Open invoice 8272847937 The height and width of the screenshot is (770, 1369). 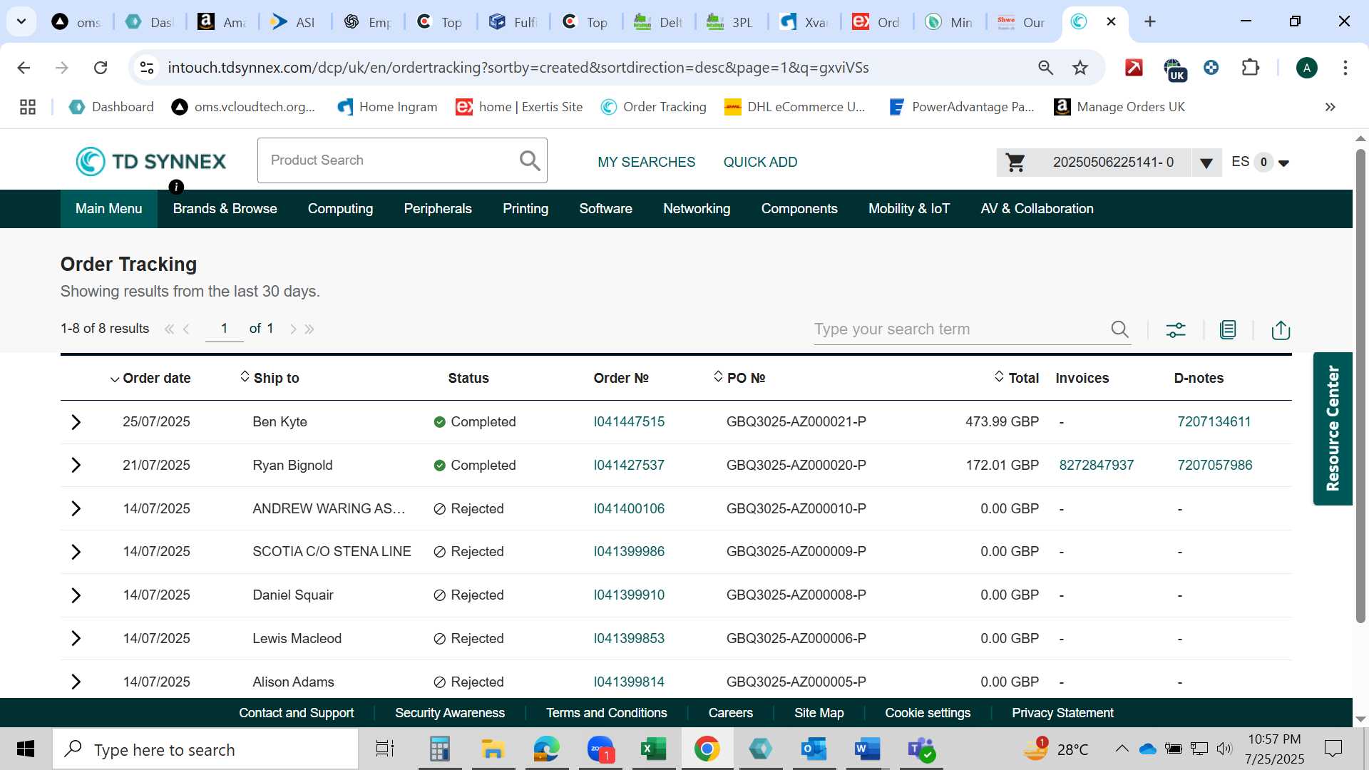(x=1097, y=466)
